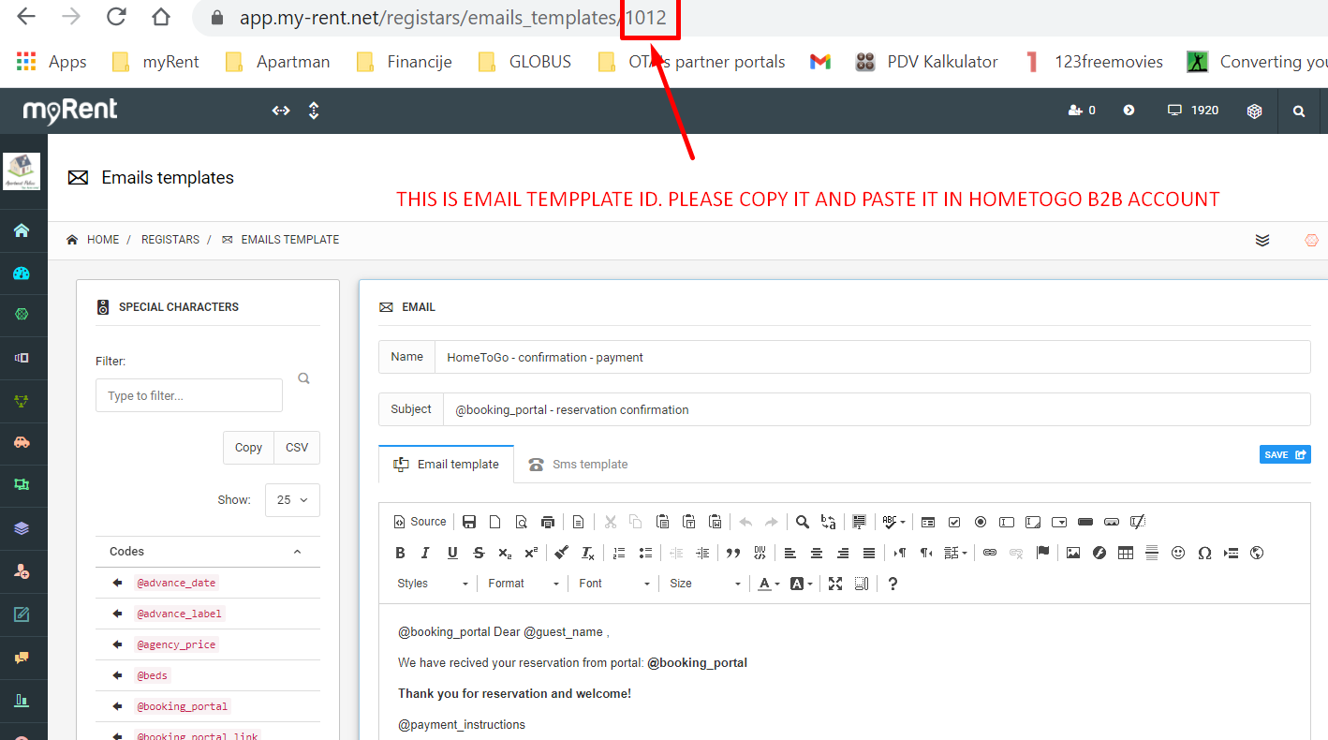Toggle strikethrough formatting
Screen dimensions: 1328x740
tap(479, 553)
